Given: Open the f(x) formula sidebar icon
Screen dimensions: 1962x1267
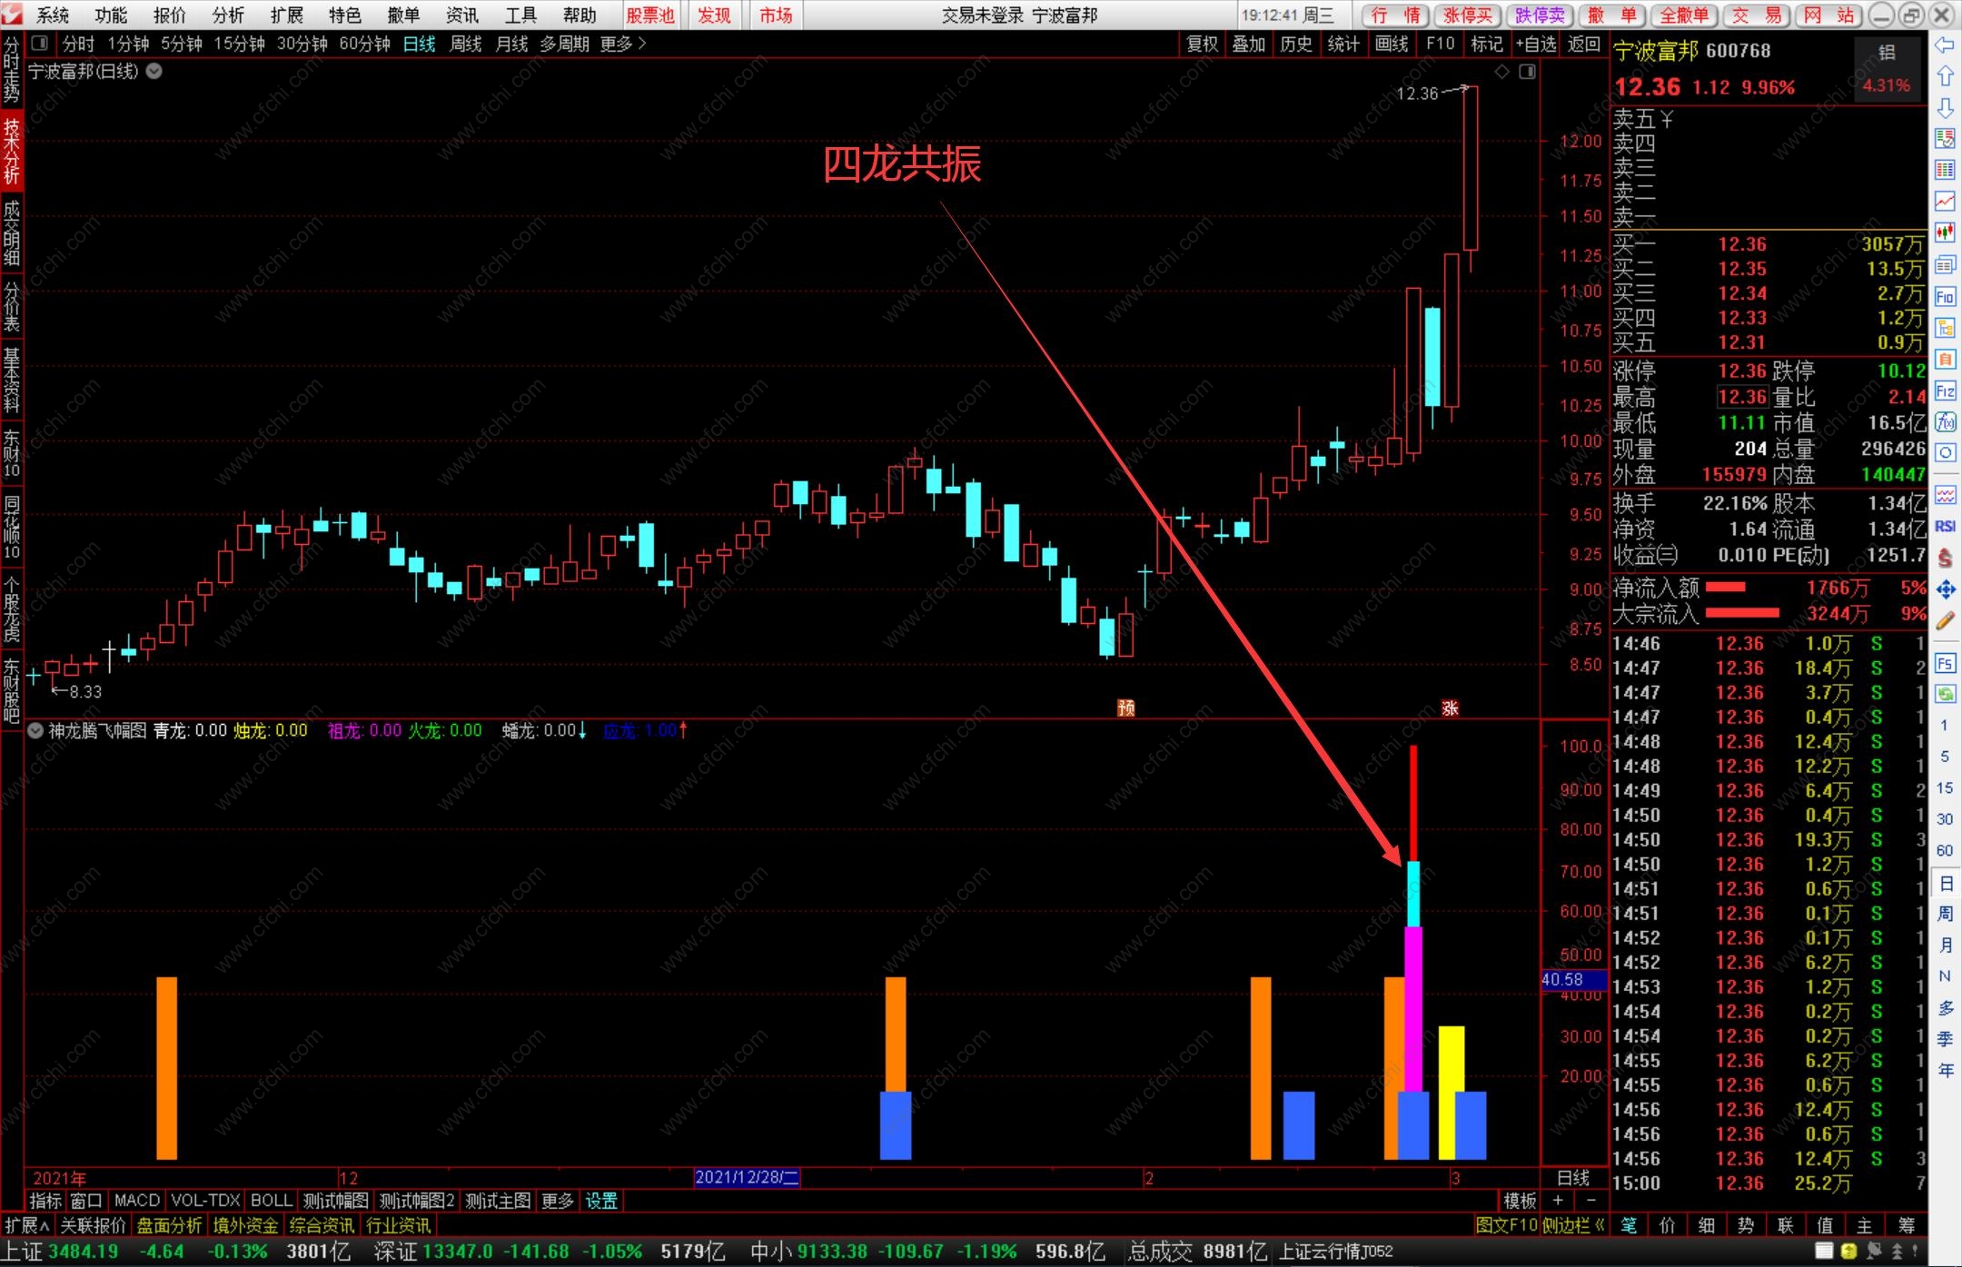Looking at the screenshot, I should [1945, 423].
